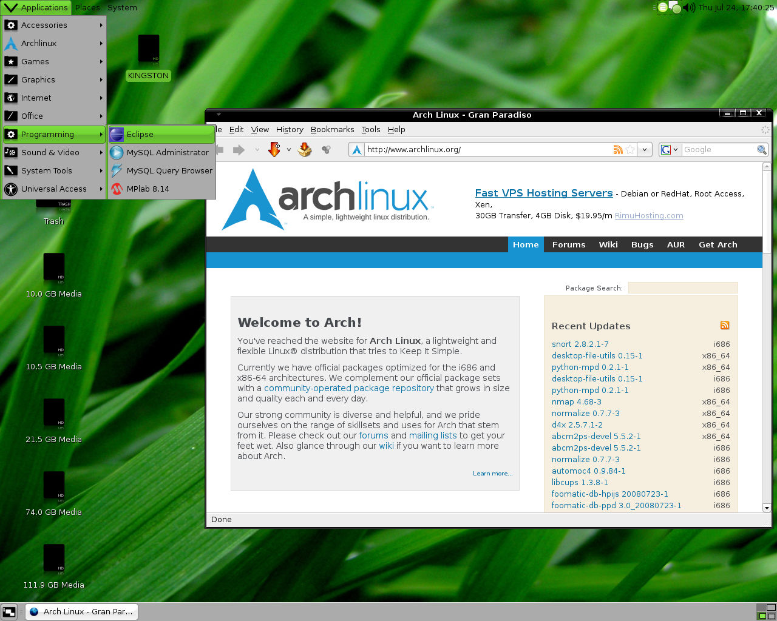777x621 pixels.
Task: Open the 111.9 GB Media desktop icon
Action: click(53, 567)
